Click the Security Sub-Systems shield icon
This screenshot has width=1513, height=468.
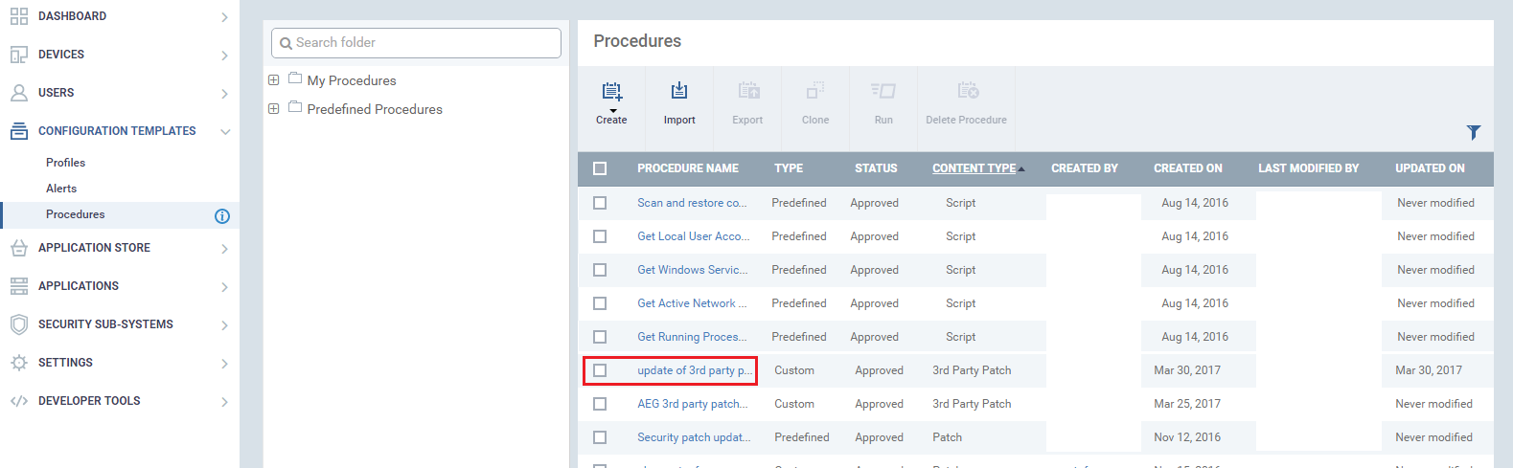pyautogui.click(x=18, y=324)
